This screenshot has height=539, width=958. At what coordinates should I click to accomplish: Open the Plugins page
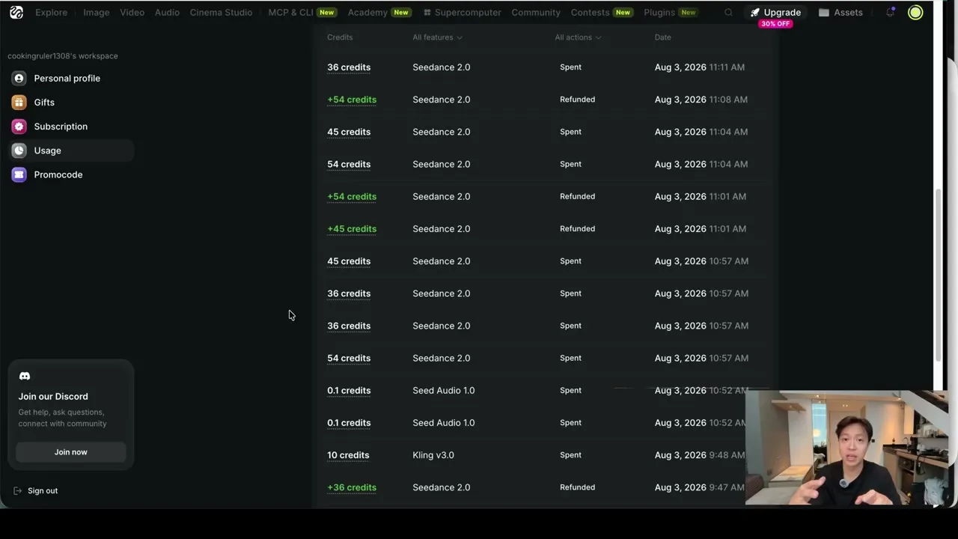(659, 13)
